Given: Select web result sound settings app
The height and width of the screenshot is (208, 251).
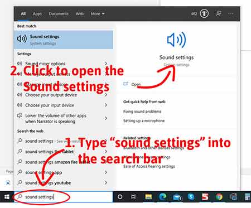Looking at the screenshot, I should click(63, 172).
